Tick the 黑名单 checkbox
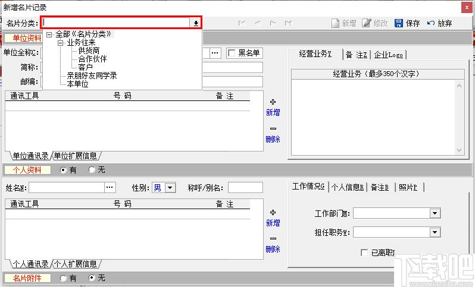The height and width of the screenshot is (287, 475). 232,53
